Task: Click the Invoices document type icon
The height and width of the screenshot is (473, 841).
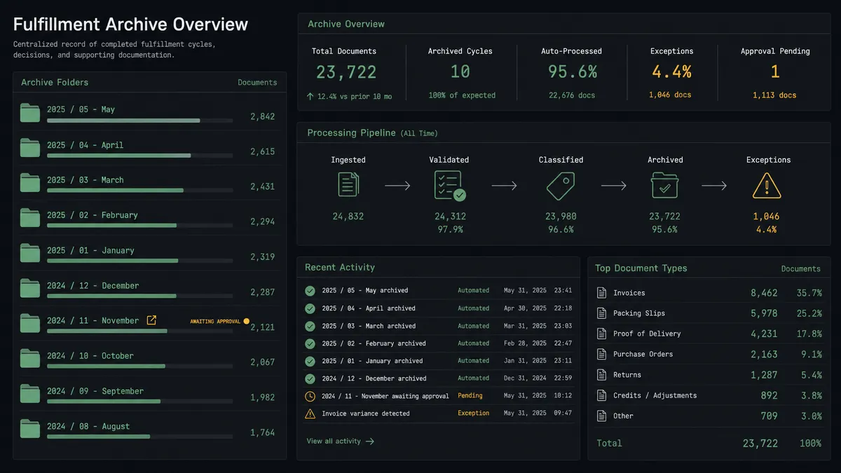Action: pyautogui.click(x=601, y=293)
